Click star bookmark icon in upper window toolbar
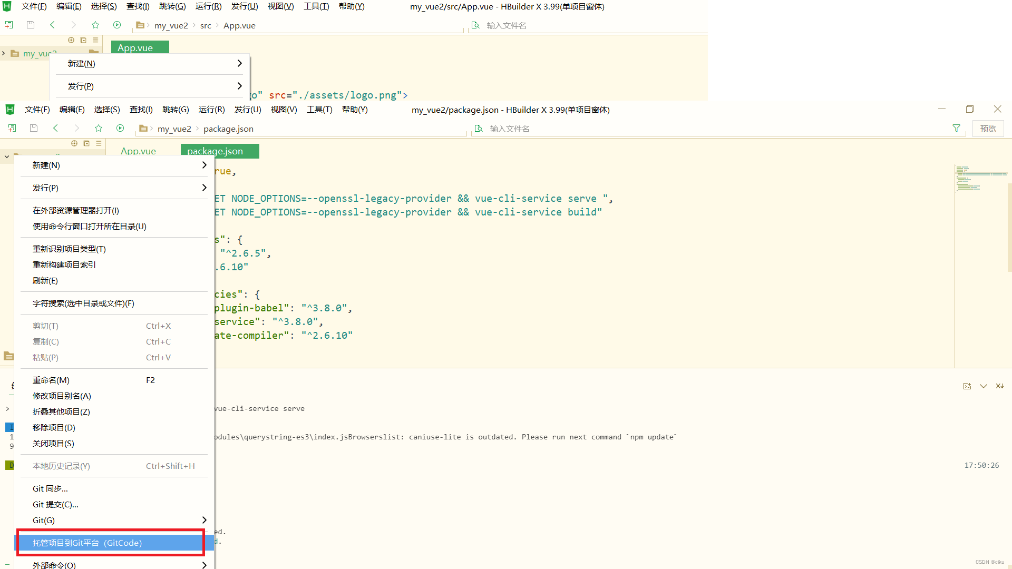The height and width of the screenshot is (569, 1012). point(95,25)
